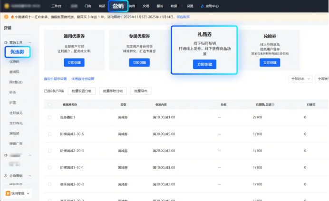Click the coupon name 阶梯满减3-30-5
Viewport: 329px width, 201px height.
click(72, 134)
